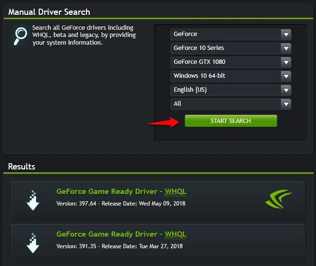
Task: Click download arrow icon for version 397.64
Action: pos(33,200)
